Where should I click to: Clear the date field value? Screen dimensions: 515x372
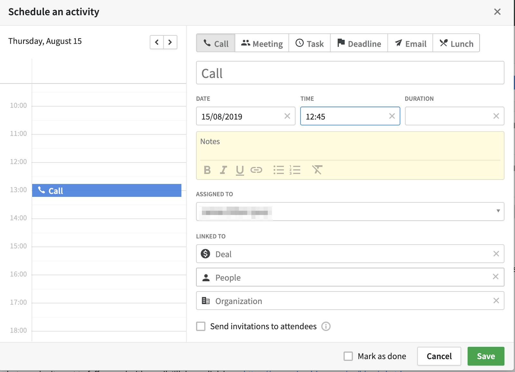287,116
